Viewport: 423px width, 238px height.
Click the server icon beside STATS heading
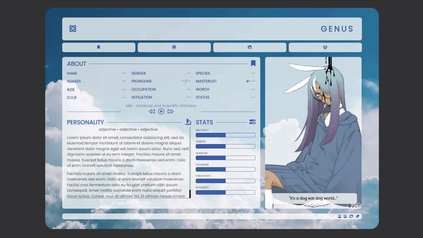(x=252, y=122)
